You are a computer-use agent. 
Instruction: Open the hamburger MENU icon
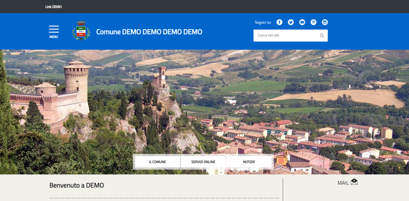(x=54, y=29)
